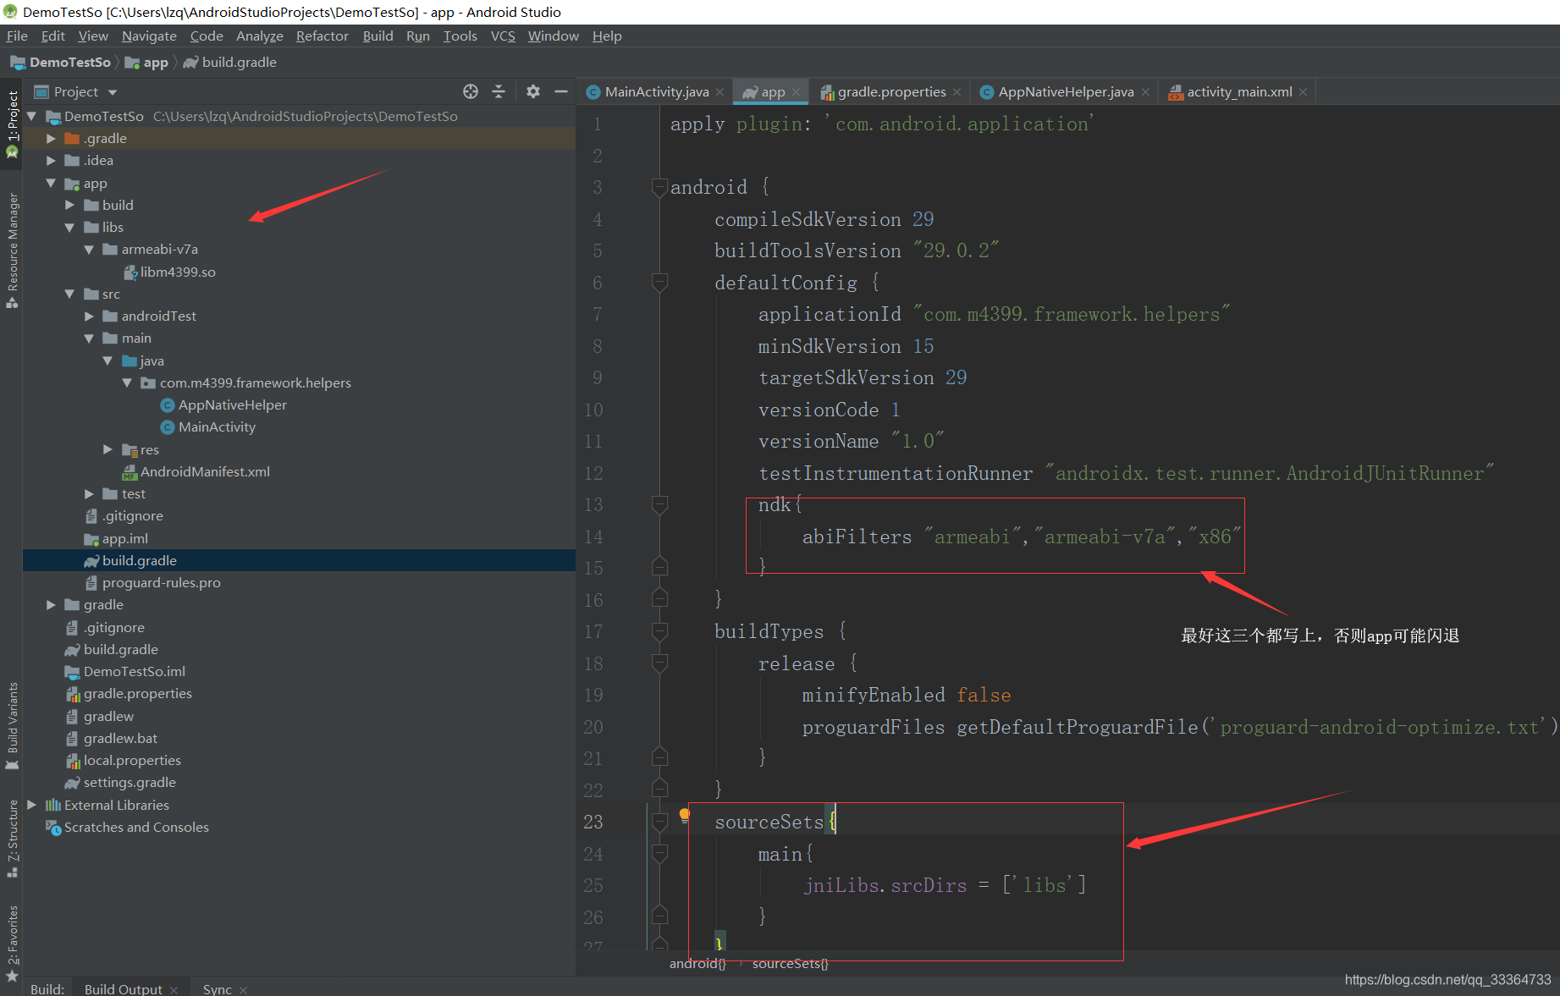Click the locate/scroll-from-source target icon
The height and width of the screenshot is (996, 1560).
coord(471,91)
